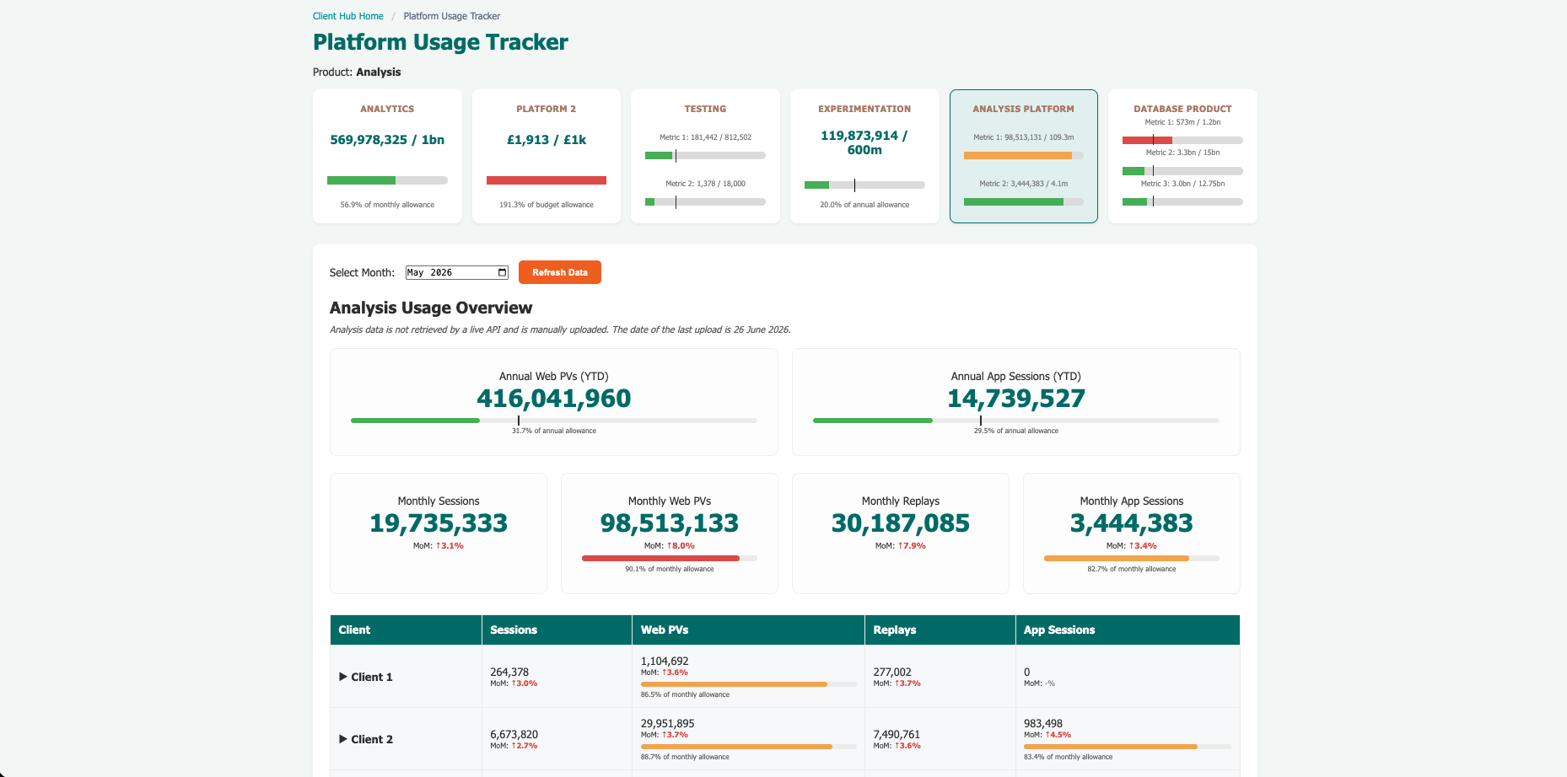Select the Analysis Platform card
The height and width of the screenshot is (777, 1567).
1024,156
